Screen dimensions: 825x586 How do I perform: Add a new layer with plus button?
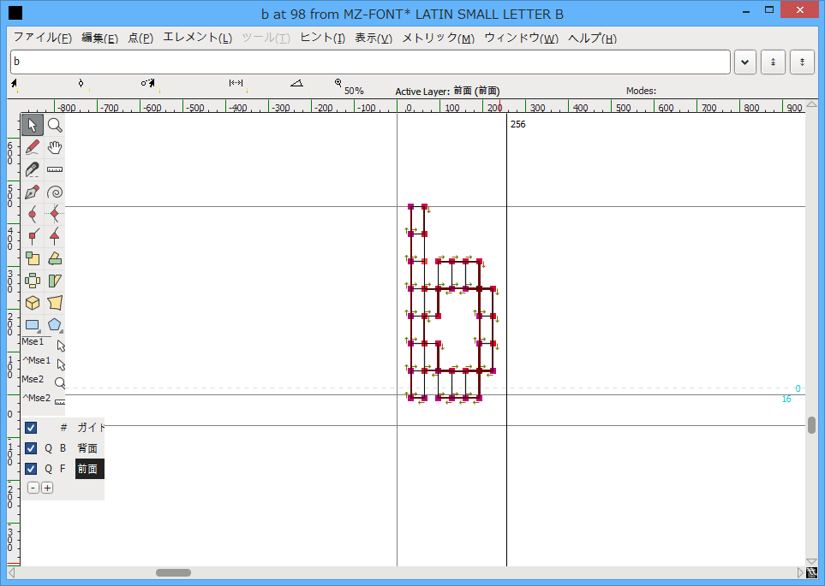coord(47,488)
